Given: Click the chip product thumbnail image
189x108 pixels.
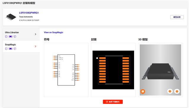Looking at the screenshot, I should 11,17.
